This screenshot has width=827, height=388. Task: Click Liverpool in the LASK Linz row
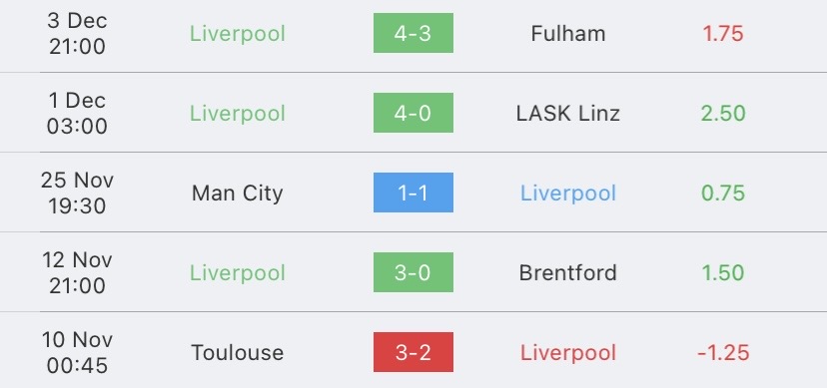point(238,113)
